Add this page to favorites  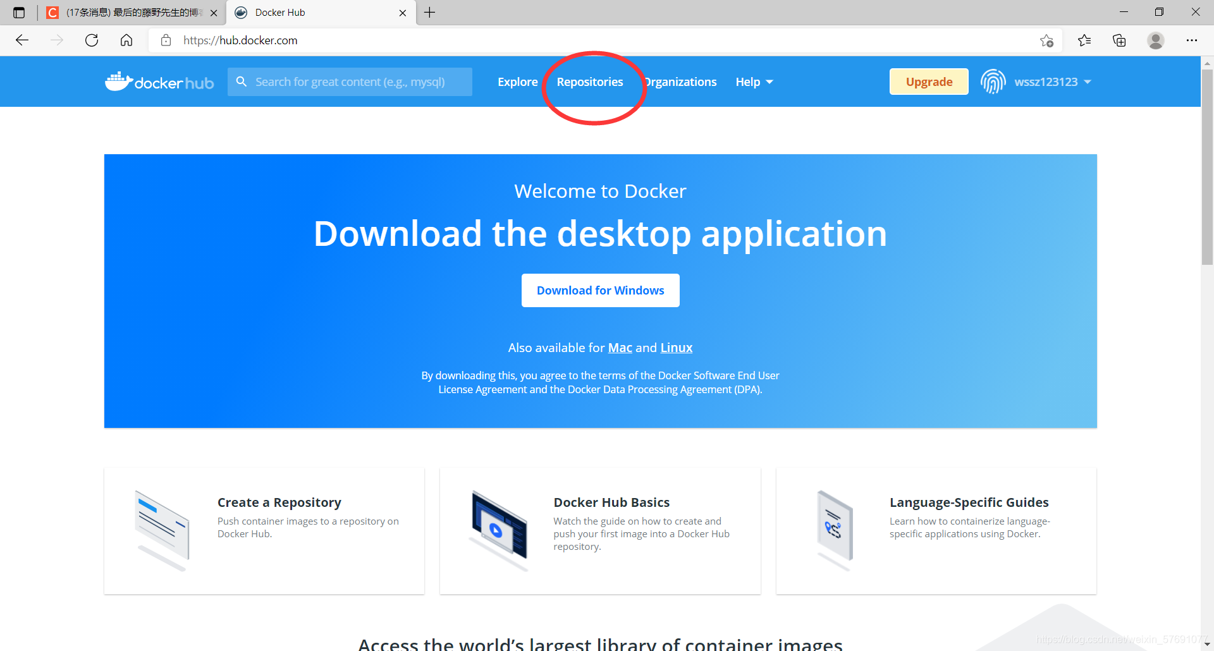pyautogui.click(x=1046, y=40)
